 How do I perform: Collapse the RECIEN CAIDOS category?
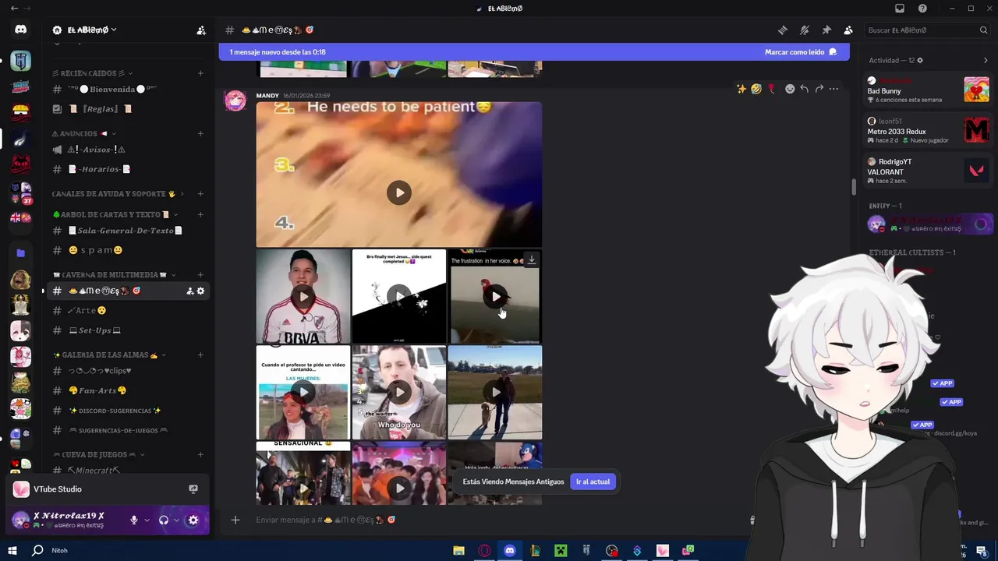(x=92, y=73)
